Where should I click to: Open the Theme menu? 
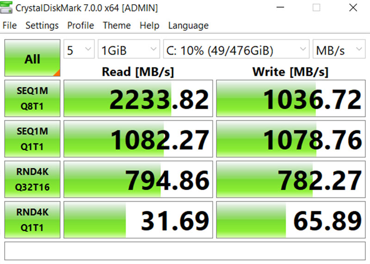[x=117, y=25]
